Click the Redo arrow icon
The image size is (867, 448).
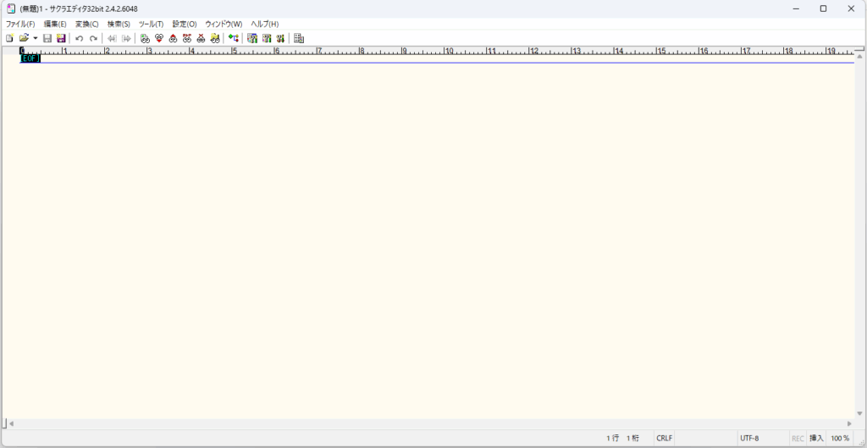click(93, 38)
